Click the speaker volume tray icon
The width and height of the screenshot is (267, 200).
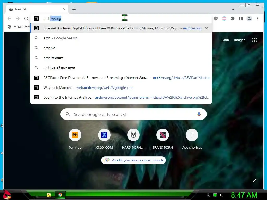click(221, 195)
